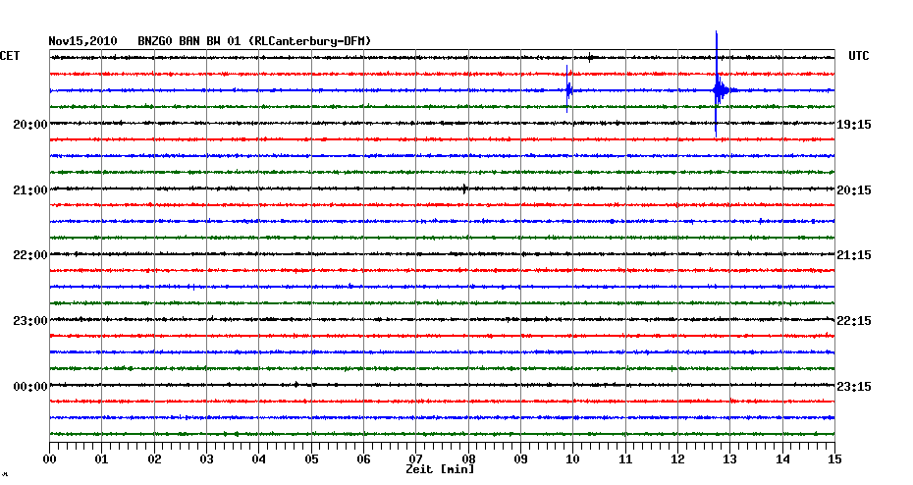The image size is (913, 485).
Task: Select the 22:00 CET time label
Action: point(30,255)
